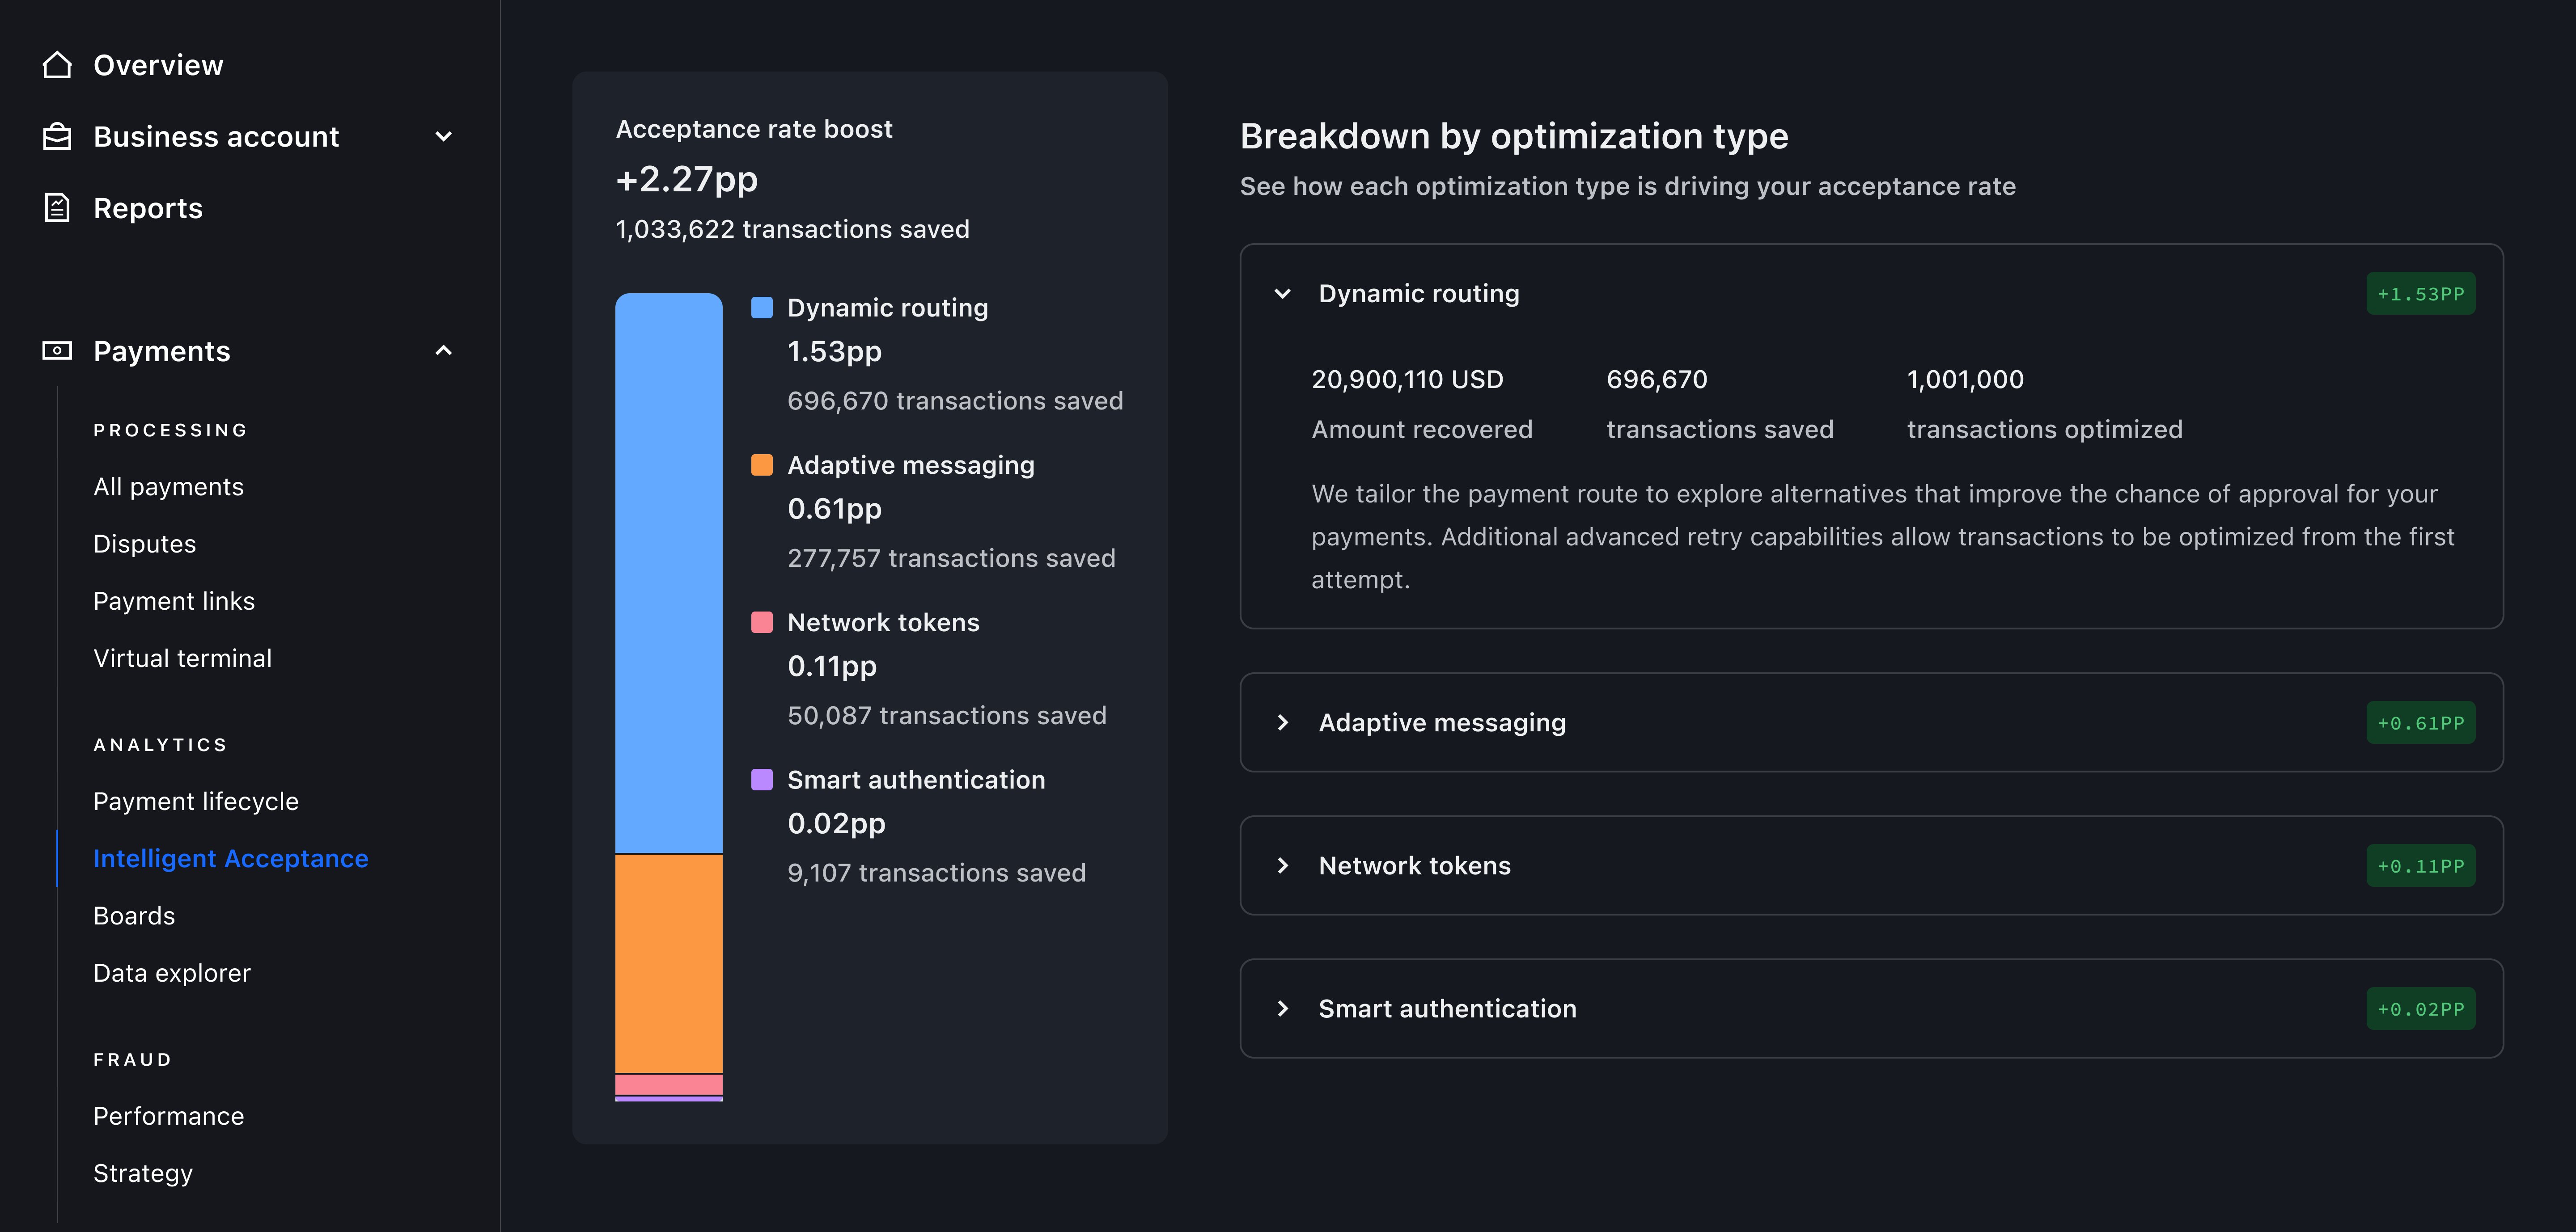Open Fraud Strategy page
The width and height of the screenshot is (2576, 1232).
(143, 1173)
